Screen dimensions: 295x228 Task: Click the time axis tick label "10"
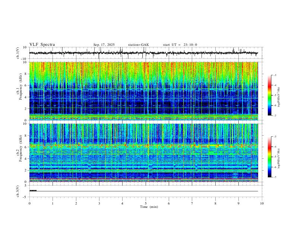click(262, 203)
